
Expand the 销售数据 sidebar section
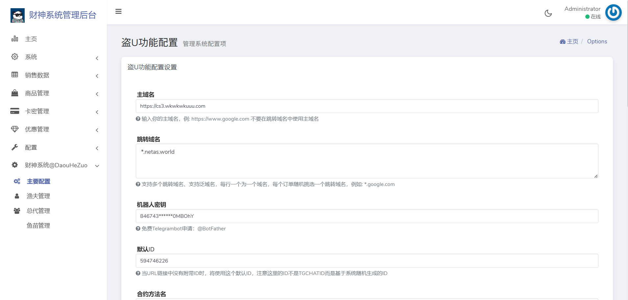point(37,75)
